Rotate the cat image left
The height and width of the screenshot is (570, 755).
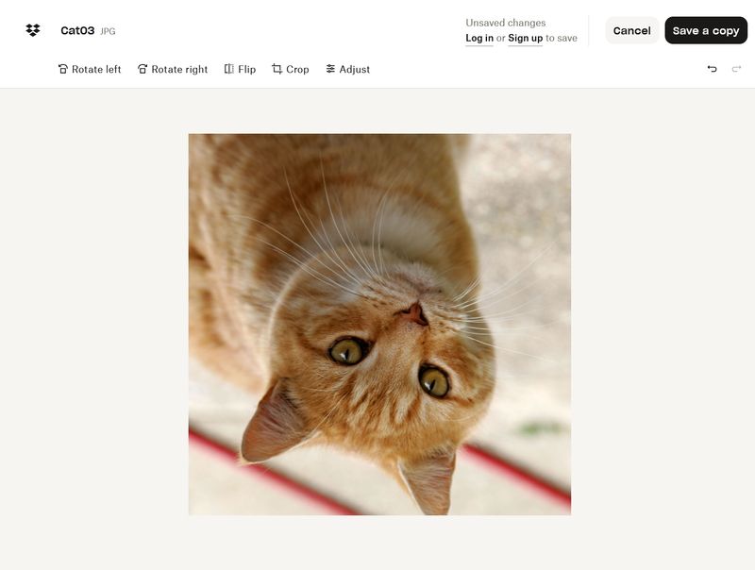coord(90,69)
